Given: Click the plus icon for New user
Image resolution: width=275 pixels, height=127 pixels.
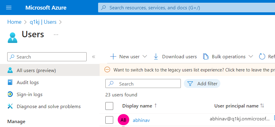Looking at the screenshot, I should 113,56.
